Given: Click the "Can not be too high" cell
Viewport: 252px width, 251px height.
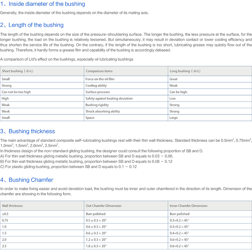Looking at the screenshot, I should [16, 92].
